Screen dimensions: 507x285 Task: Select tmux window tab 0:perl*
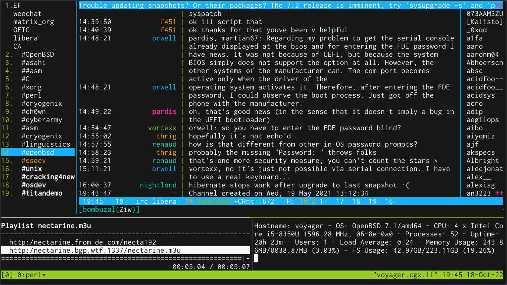32,275
